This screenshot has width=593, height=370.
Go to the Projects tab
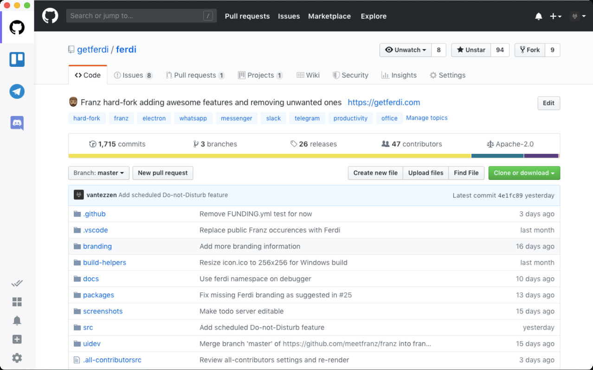pos(260,75)
